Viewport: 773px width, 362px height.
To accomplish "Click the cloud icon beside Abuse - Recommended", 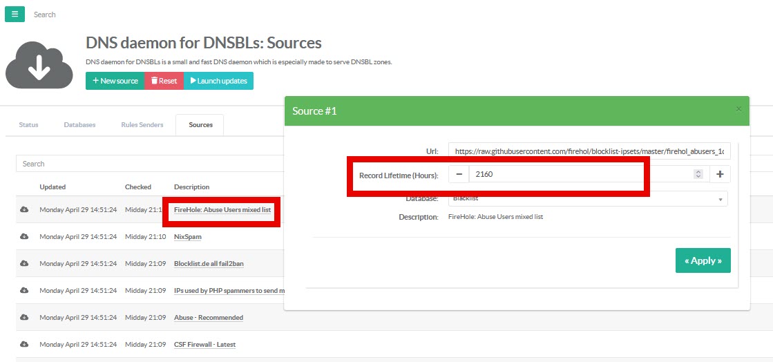I will click(24, 317).
